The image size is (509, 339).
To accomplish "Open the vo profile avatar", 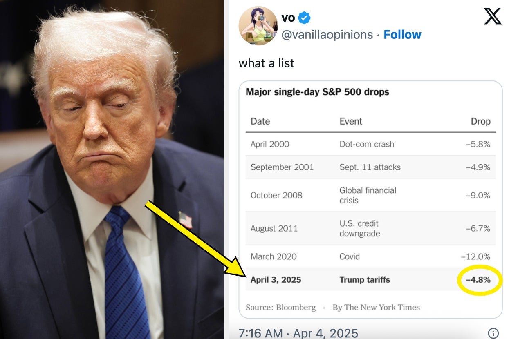I will 258,26.
